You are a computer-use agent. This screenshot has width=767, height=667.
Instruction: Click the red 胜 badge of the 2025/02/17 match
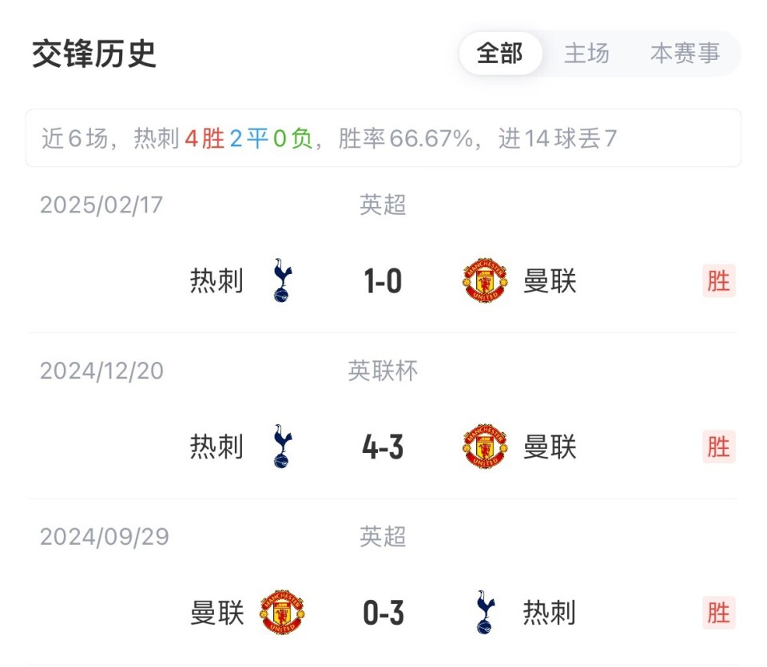pos(717,281)
